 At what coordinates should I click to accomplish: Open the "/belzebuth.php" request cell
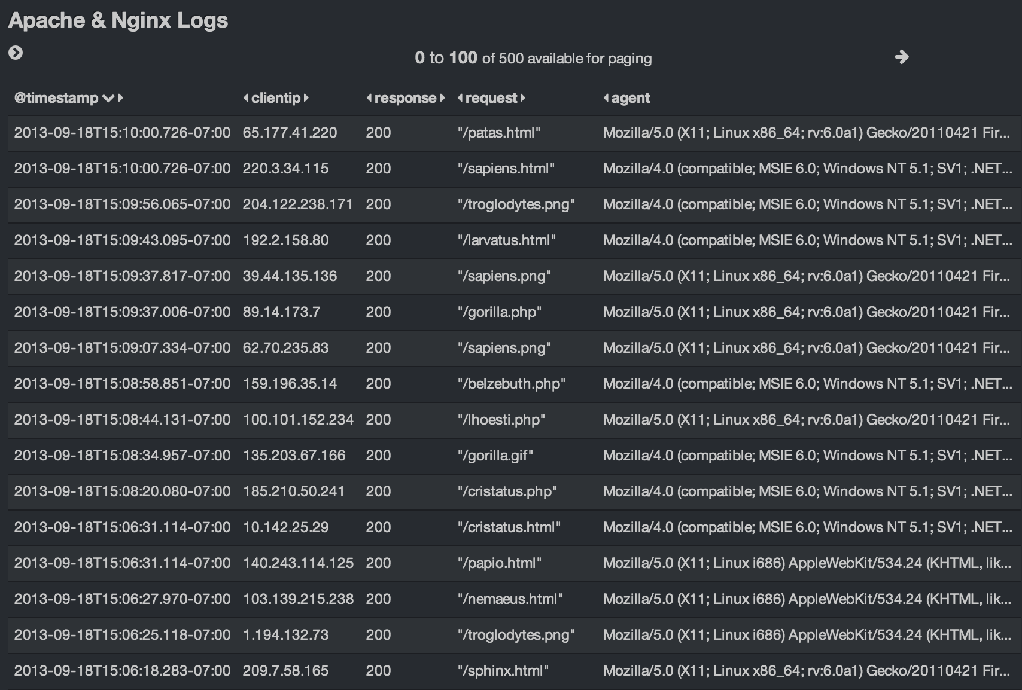(x=512, y=384)
